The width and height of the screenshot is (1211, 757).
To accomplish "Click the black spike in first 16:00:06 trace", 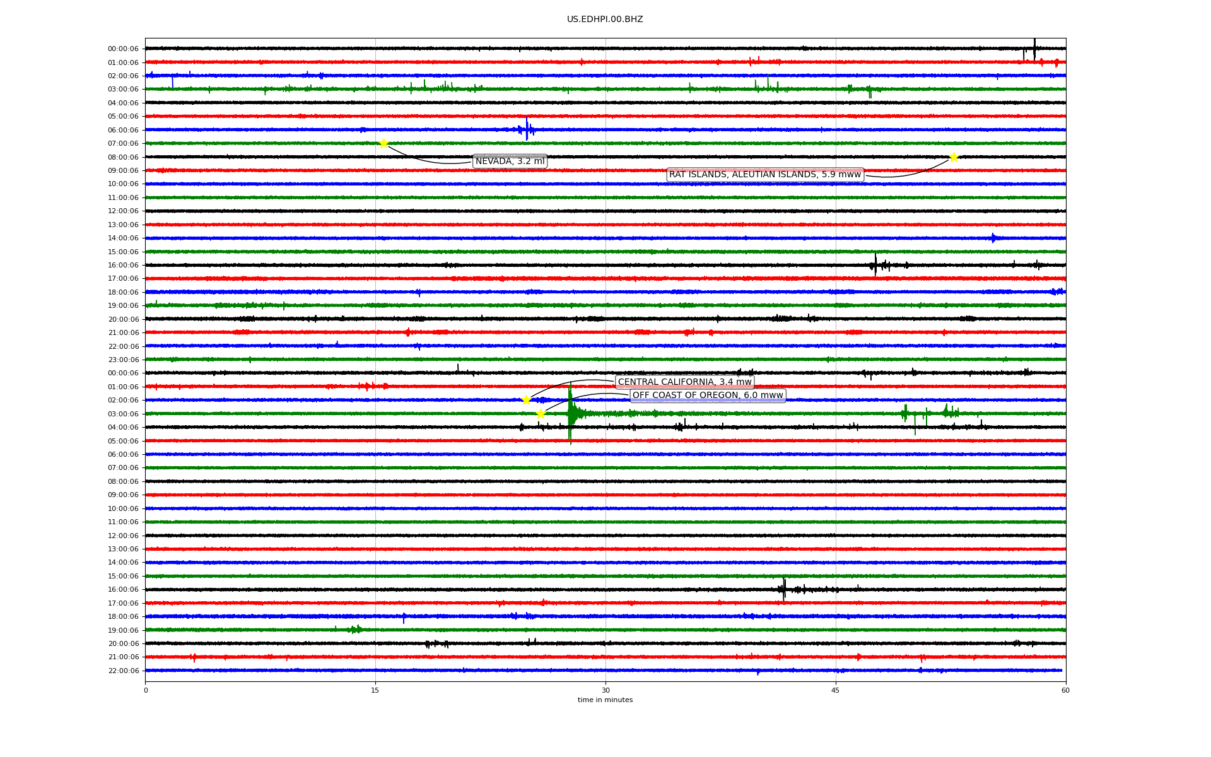I will (875, 265).
